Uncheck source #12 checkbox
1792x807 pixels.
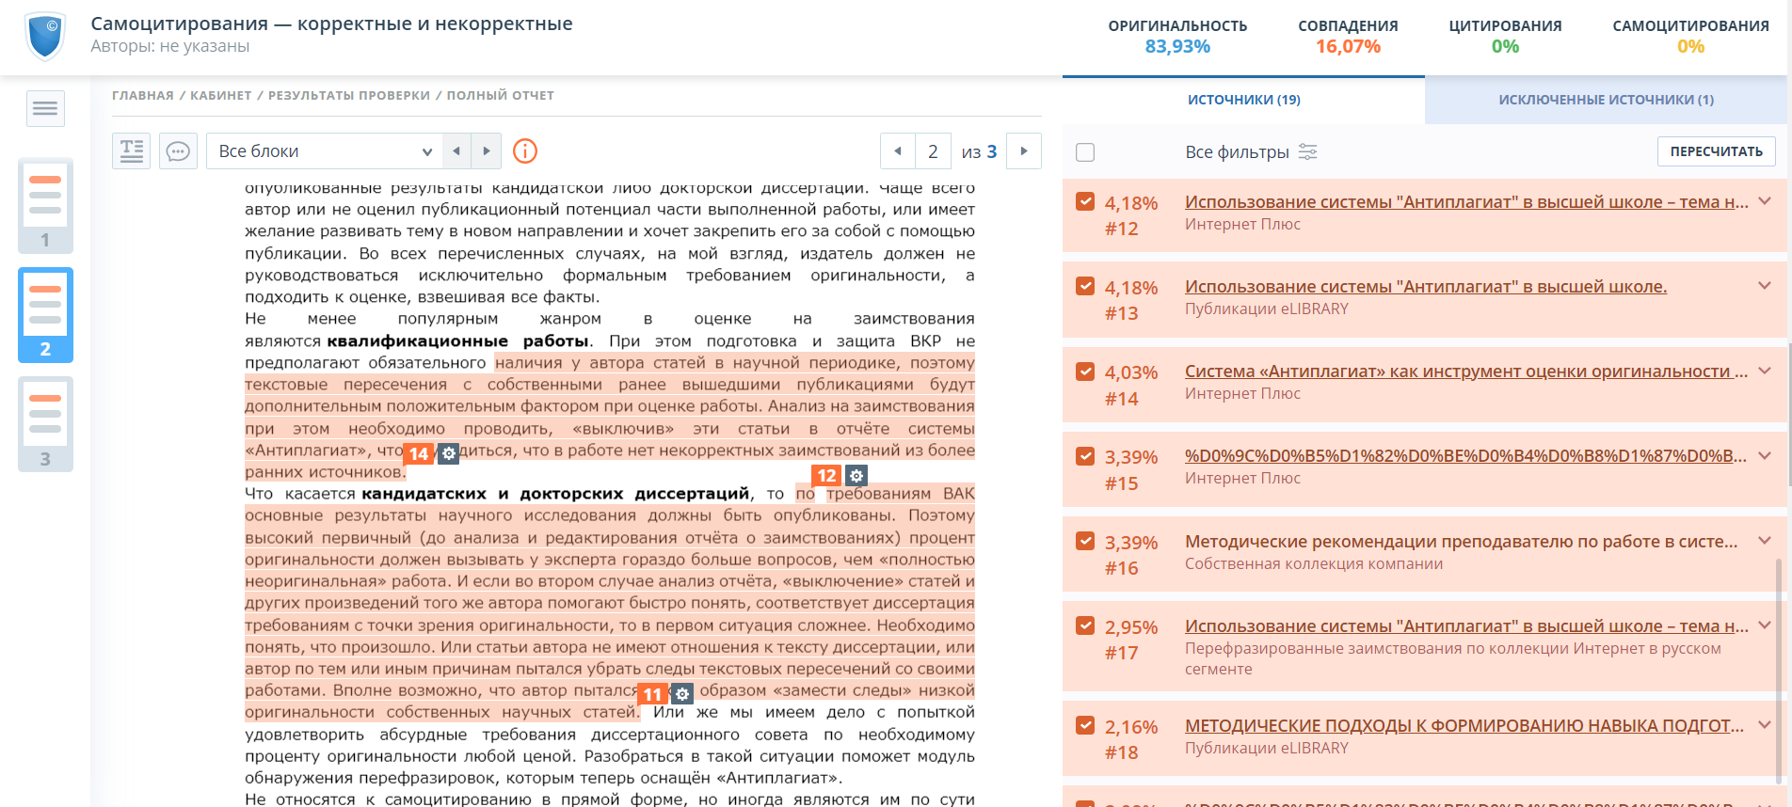click(x=1085, y=202)
